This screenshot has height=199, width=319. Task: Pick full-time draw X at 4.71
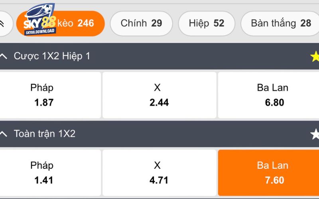tap(159, 173)
